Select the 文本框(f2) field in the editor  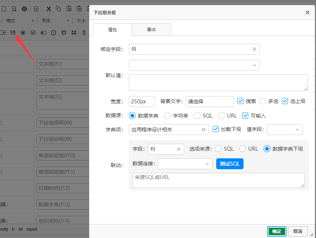coord(63,80)
